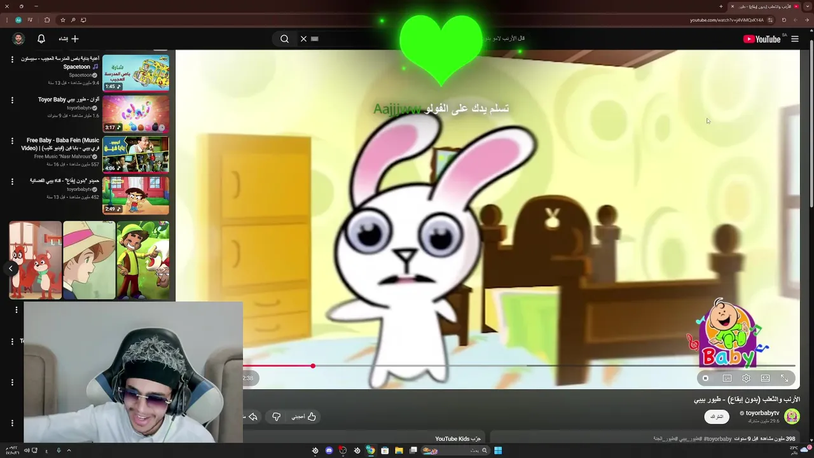
Task: Open the notifications bell
Action: point(41,39)
